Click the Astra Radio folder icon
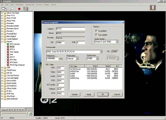 pos(5,81)
